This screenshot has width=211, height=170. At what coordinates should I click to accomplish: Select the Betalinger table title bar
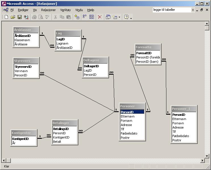pyautogui.click(x=64, y=123)
